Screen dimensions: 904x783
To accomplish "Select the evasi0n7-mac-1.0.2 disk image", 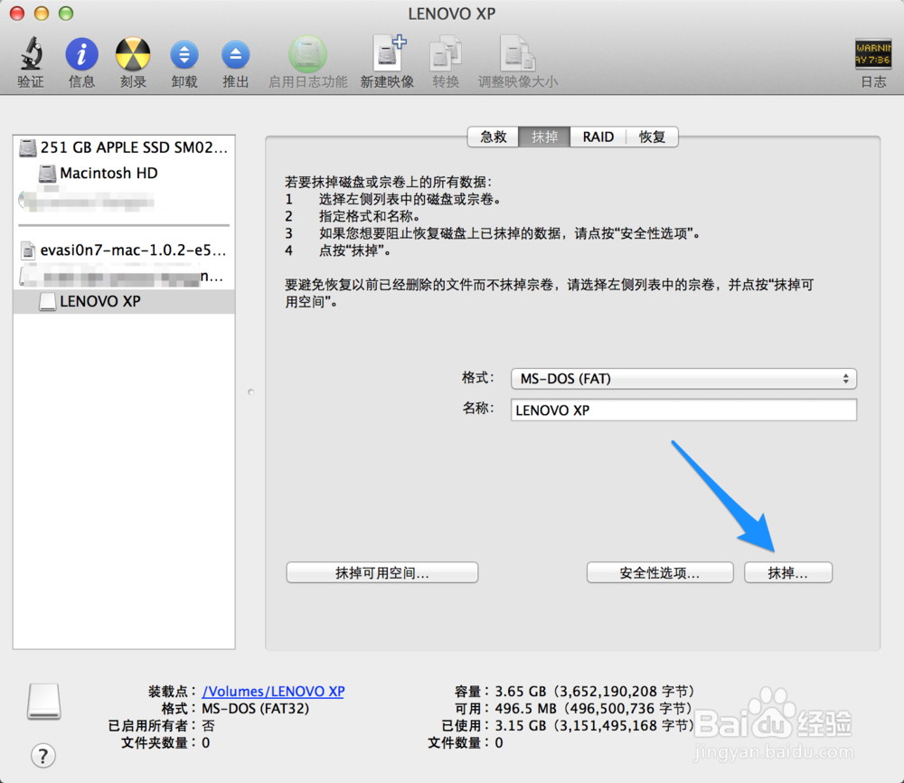I will coord(124,250).
